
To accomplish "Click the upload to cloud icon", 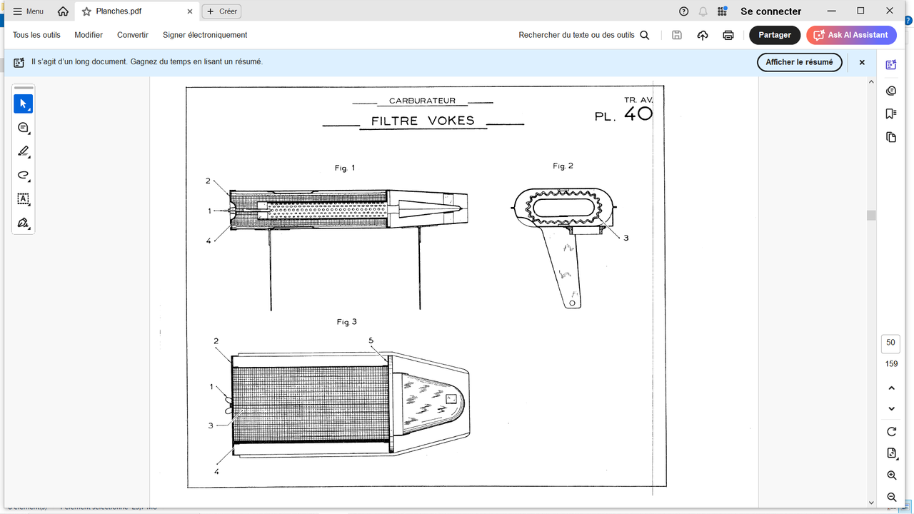I will (703, 35).
